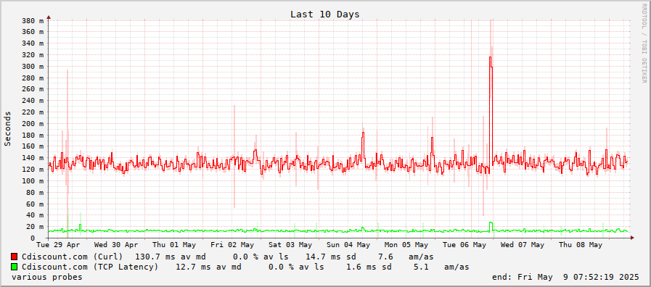
Task: Click the "Thu 08 May" x-axis label
Action: tap(581, 245)
